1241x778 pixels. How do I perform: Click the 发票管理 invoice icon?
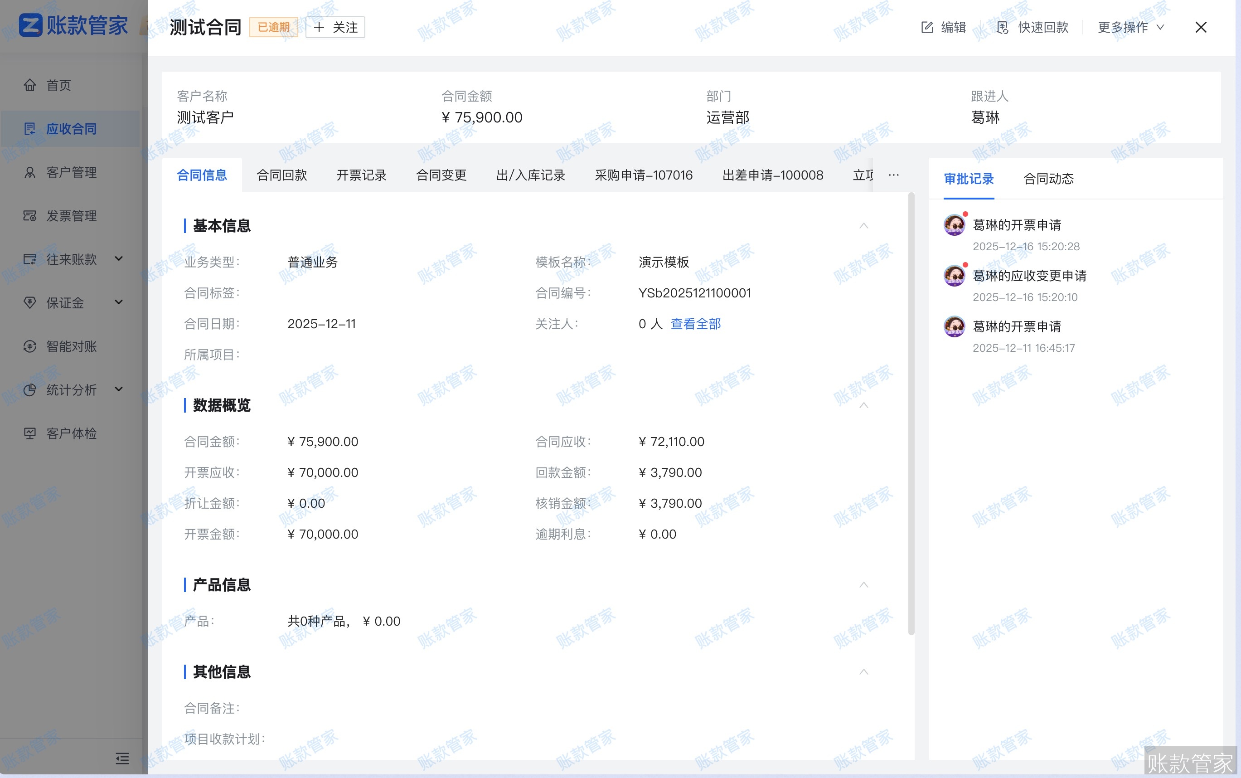pos(29,216)
